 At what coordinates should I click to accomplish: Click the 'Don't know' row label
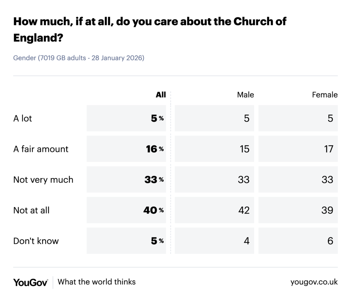click(x=36, y=241)
